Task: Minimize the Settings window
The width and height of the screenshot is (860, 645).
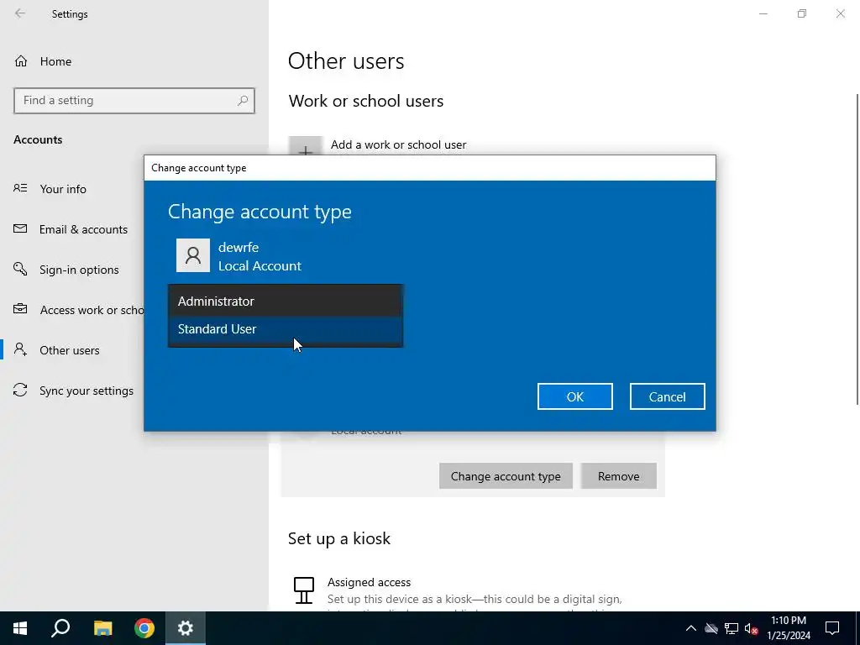Action: pos(763,13)
